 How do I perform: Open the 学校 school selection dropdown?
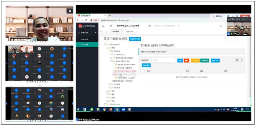(167, 26)
